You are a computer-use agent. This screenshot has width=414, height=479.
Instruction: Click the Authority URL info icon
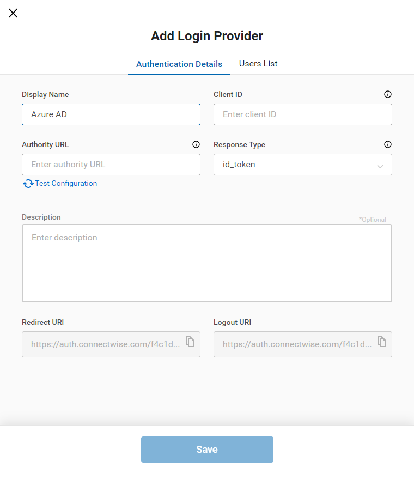pos(196,144)
